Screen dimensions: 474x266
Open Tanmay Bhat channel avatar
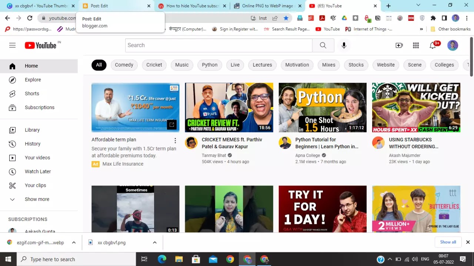click(191, 143)
